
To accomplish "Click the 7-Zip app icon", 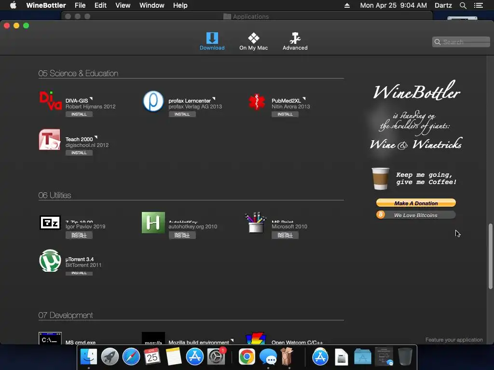I will [x=50, y=223].
